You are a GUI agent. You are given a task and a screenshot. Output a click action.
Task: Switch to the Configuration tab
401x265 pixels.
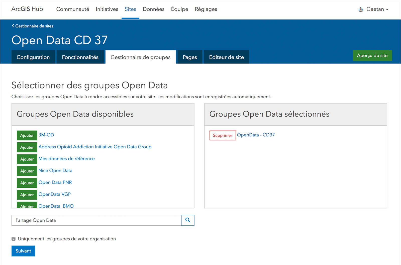click(33, 57)
